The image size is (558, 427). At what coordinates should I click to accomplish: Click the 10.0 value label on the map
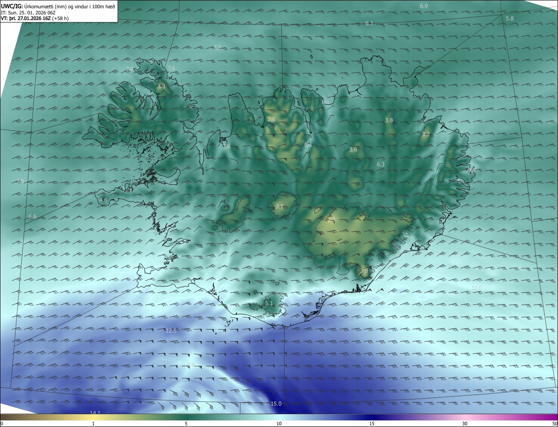pos(476,288)
